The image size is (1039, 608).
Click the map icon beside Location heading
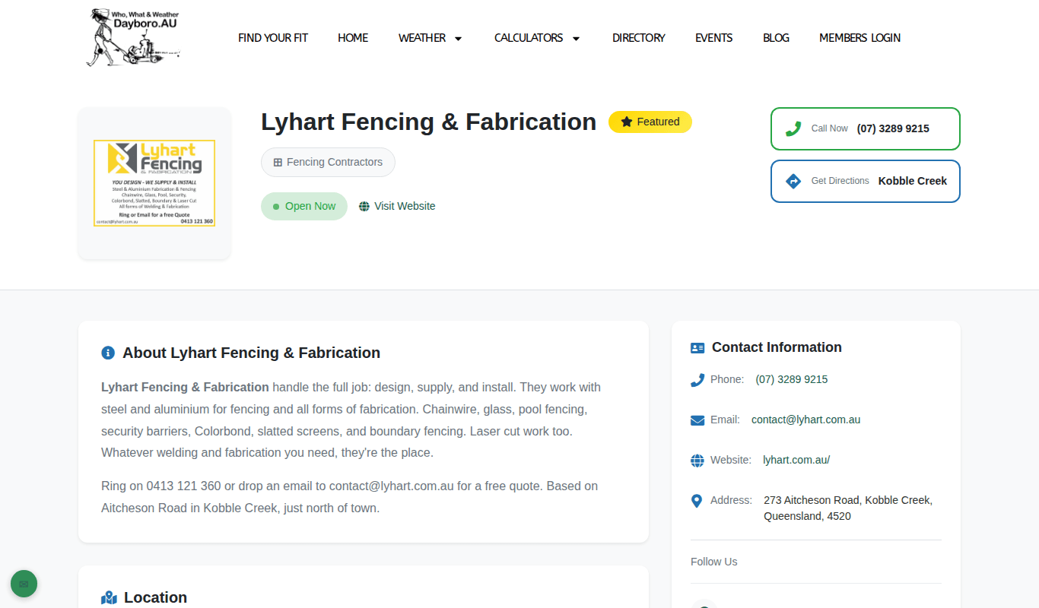click(109, 598)
